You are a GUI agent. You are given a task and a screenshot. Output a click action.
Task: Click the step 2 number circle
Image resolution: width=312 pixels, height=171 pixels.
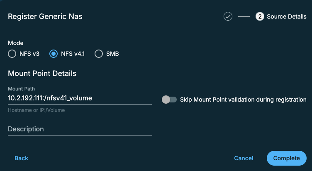pyautogui.click(x=260, y=17)
